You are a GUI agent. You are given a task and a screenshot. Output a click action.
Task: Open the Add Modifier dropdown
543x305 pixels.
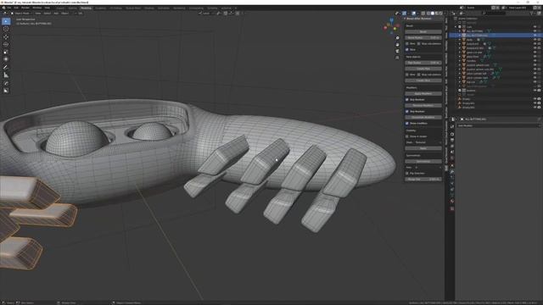pos(499,125)
